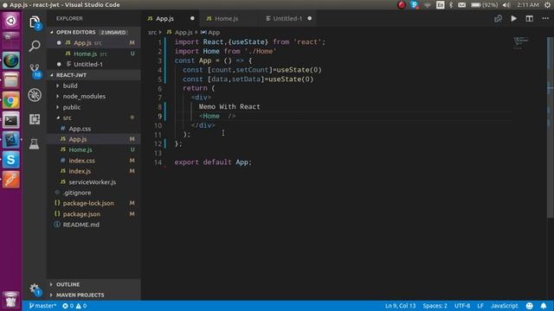
Task: Select App.js in Open Editors list
Action: [x=93, y=42]
